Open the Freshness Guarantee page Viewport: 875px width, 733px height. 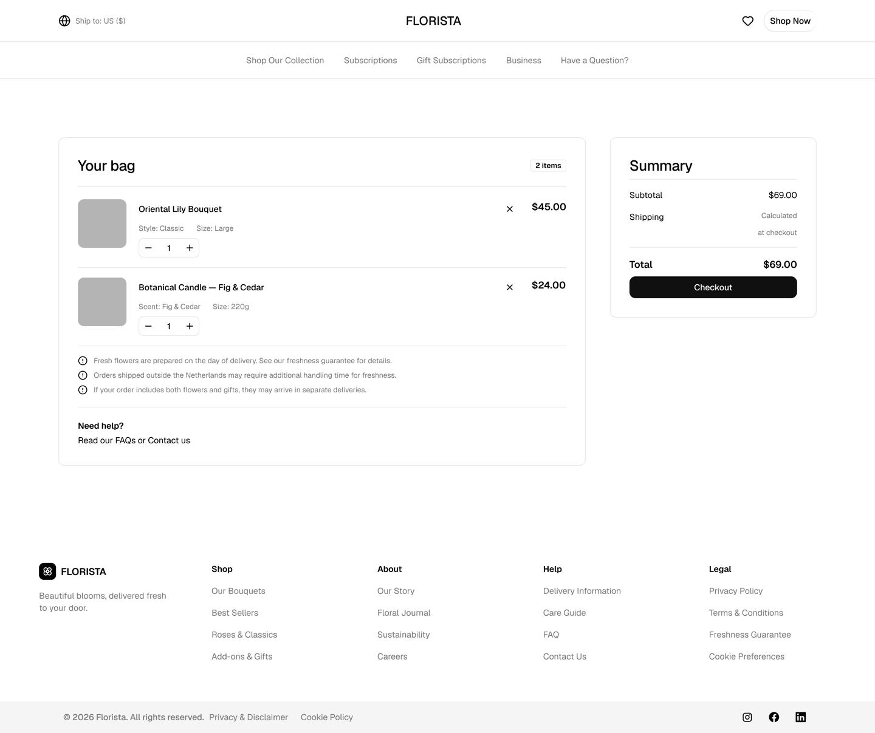point(750,635)
